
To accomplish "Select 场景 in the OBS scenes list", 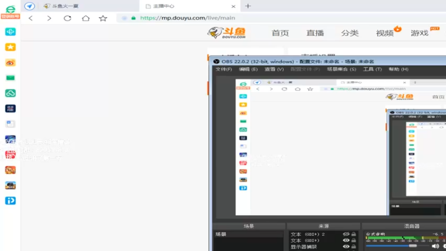I will point(248,234).
